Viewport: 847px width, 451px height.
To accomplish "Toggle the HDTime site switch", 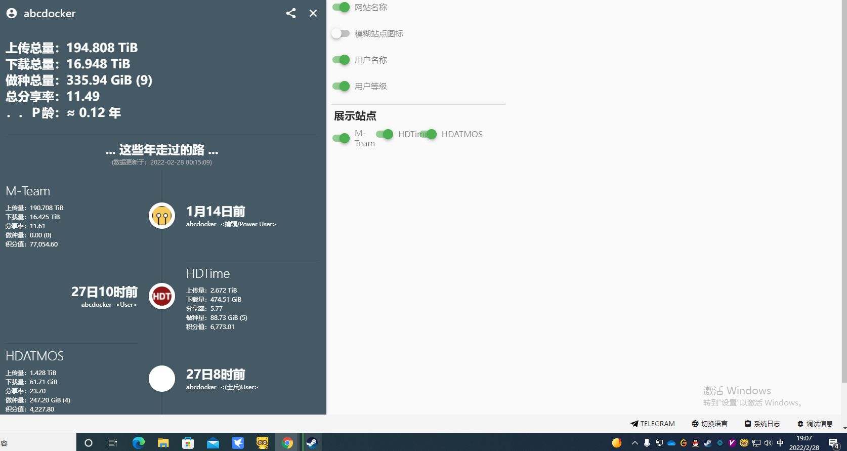I will pyautogui.click(x=385, y=134).
